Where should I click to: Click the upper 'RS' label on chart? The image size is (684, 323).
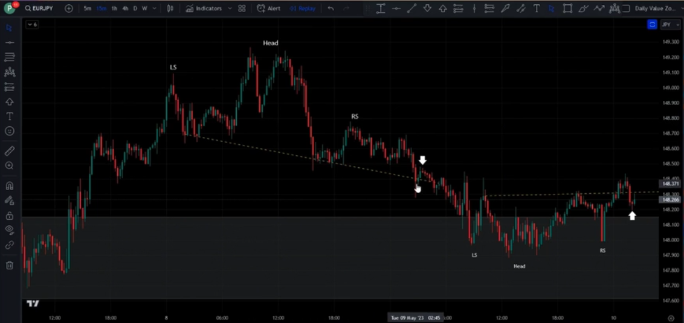coord(355,117)
